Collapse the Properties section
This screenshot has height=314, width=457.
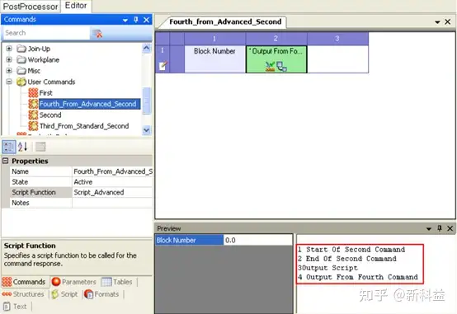tap(5, 161)
